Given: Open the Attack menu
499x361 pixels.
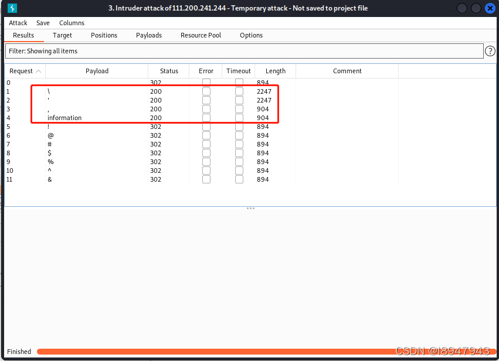Looking at the screenshot, I should tap(18, 23).
